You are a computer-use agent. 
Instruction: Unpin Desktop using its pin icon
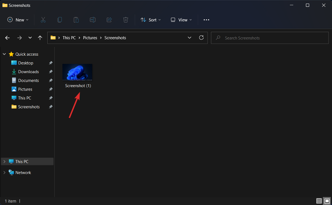(51, 63)
